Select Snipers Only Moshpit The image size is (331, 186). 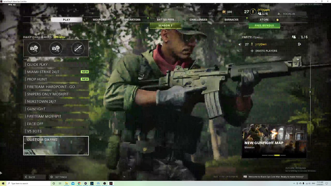point(56,94)
